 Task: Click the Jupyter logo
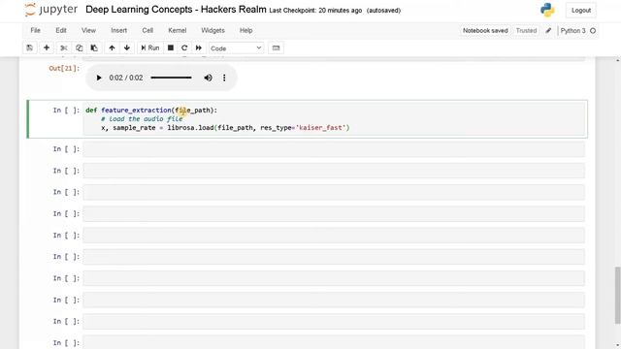51,10
